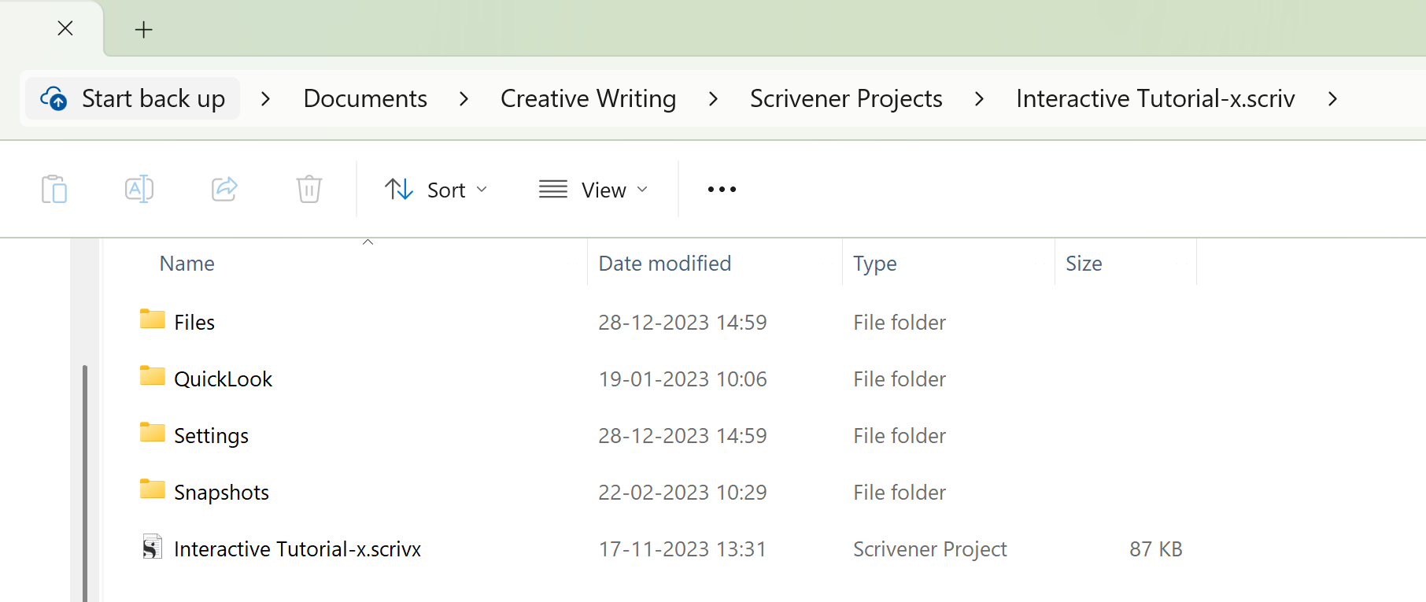Screen dimensions: 1426x602
Task: Close the current Explorer tab
Action: point(65,28)
